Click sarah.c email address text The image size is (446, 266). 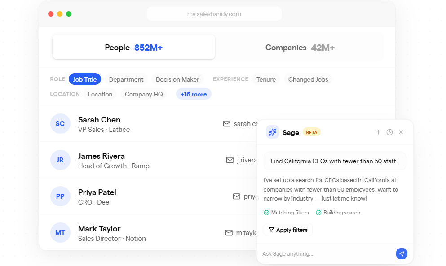[246, 124]
